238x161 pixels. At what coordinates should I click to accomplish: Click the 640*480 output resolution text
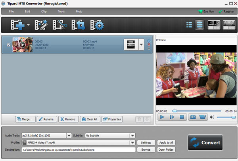tap(88, 45)
